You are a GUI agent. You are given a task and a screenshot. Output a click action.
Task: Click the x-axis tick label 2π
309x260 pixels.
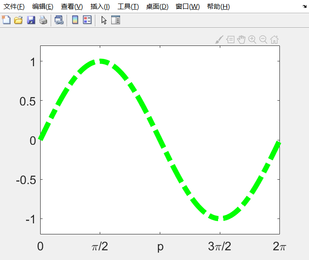279,246
